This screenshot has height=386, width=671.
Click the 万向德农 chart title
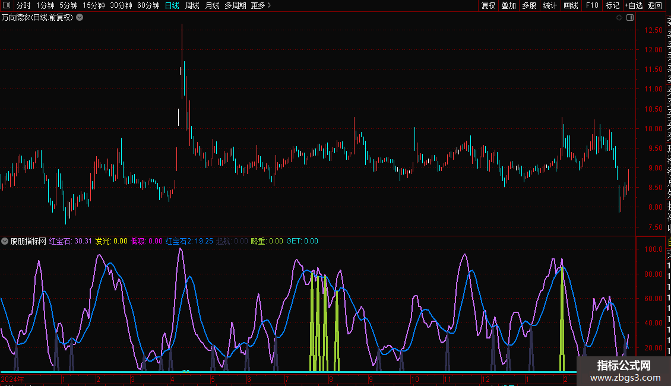(x=37, y=18)
